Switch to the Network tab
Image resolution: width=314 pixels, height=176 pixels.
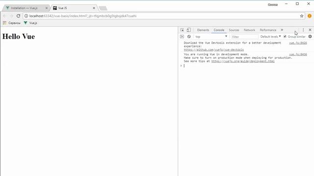pos(249,30)
